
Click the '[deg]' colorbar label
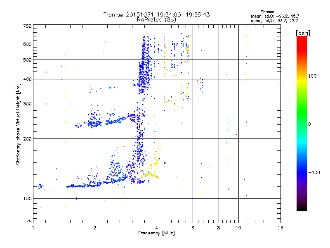click(x=303, y=33)
